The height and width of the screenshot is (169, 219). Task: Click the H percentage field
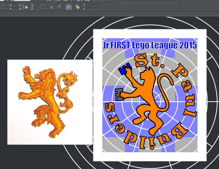(x=15, y=9)
